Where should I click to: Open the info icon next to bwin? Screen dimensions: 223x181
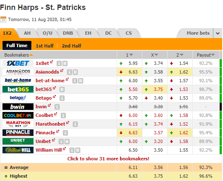point(57,107)
